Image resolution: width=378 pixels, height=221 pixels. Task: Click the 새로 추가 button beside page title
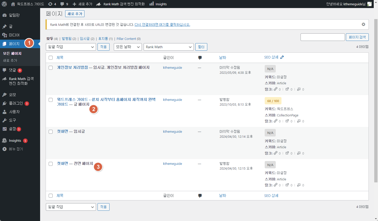pos(75,14)
